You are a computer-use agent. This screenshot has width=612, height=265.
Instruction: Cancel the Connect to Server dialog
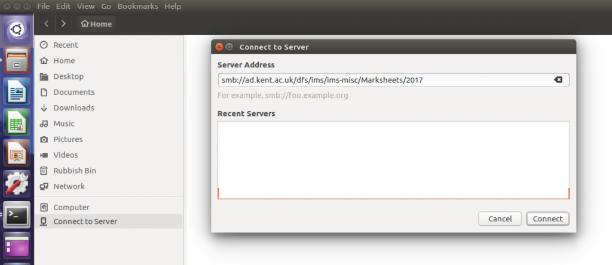500,218
